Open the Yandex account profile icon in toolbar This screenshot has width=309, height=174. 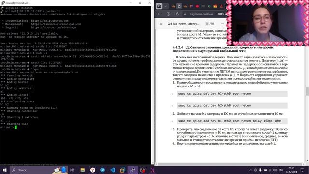[169, 14]
